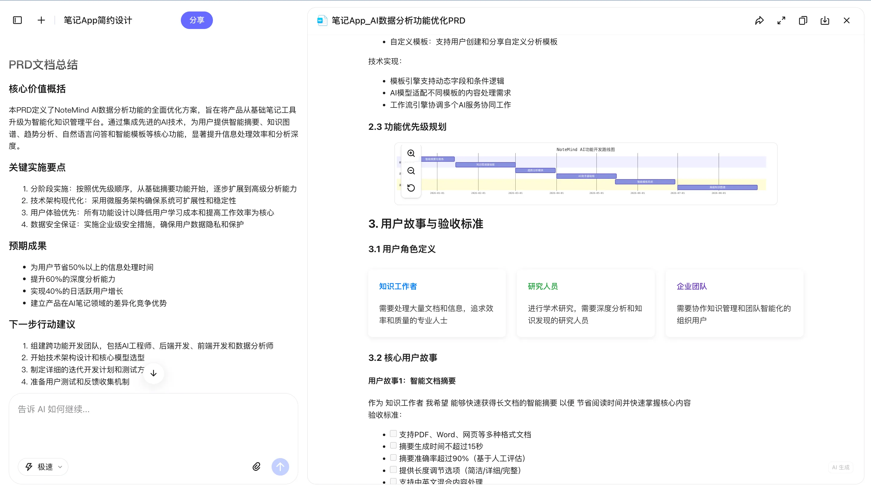Screen dimensions: 871x491
Task: Expand document preview to fullscreen
Action: point(781,21)
